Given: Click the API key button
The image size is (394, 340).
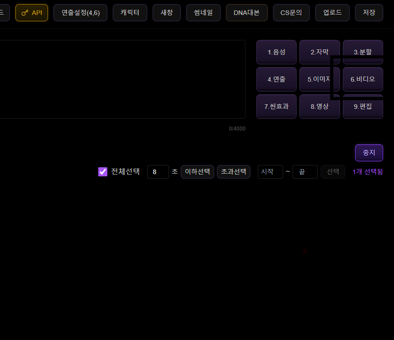Looking at the screenshot, I should click(x=32, y=13).
